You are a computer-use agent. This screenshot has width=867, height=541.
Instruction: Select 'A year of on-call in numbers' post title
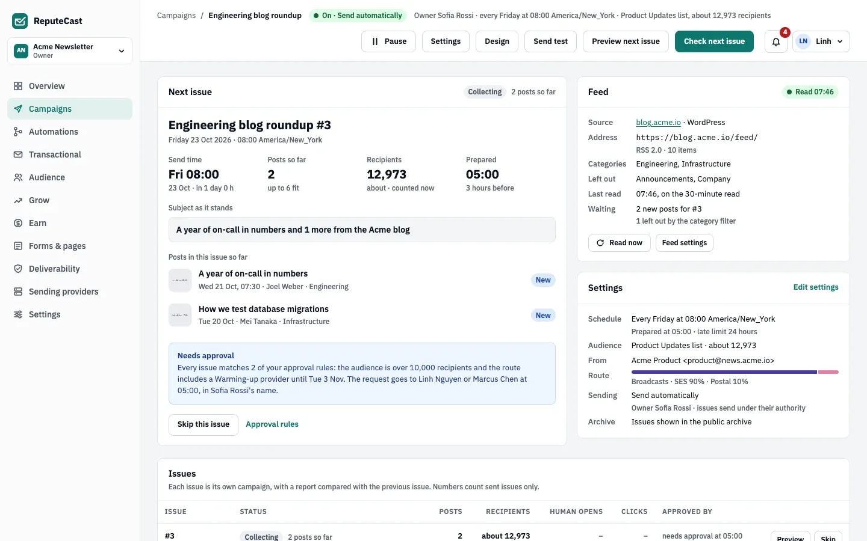pyautogui.click(x=253, y=274)
